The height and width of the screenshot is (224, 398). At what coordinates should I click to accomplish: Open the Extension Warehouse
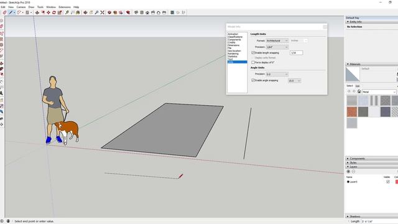pos(115,12)
